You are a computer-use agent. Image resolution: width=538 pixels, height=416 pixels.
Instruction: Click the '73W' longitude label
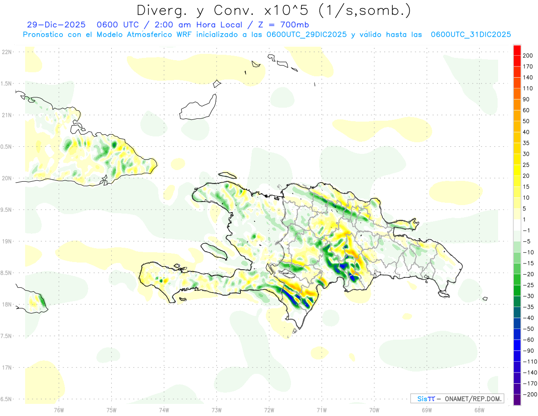tap(217, 410)
